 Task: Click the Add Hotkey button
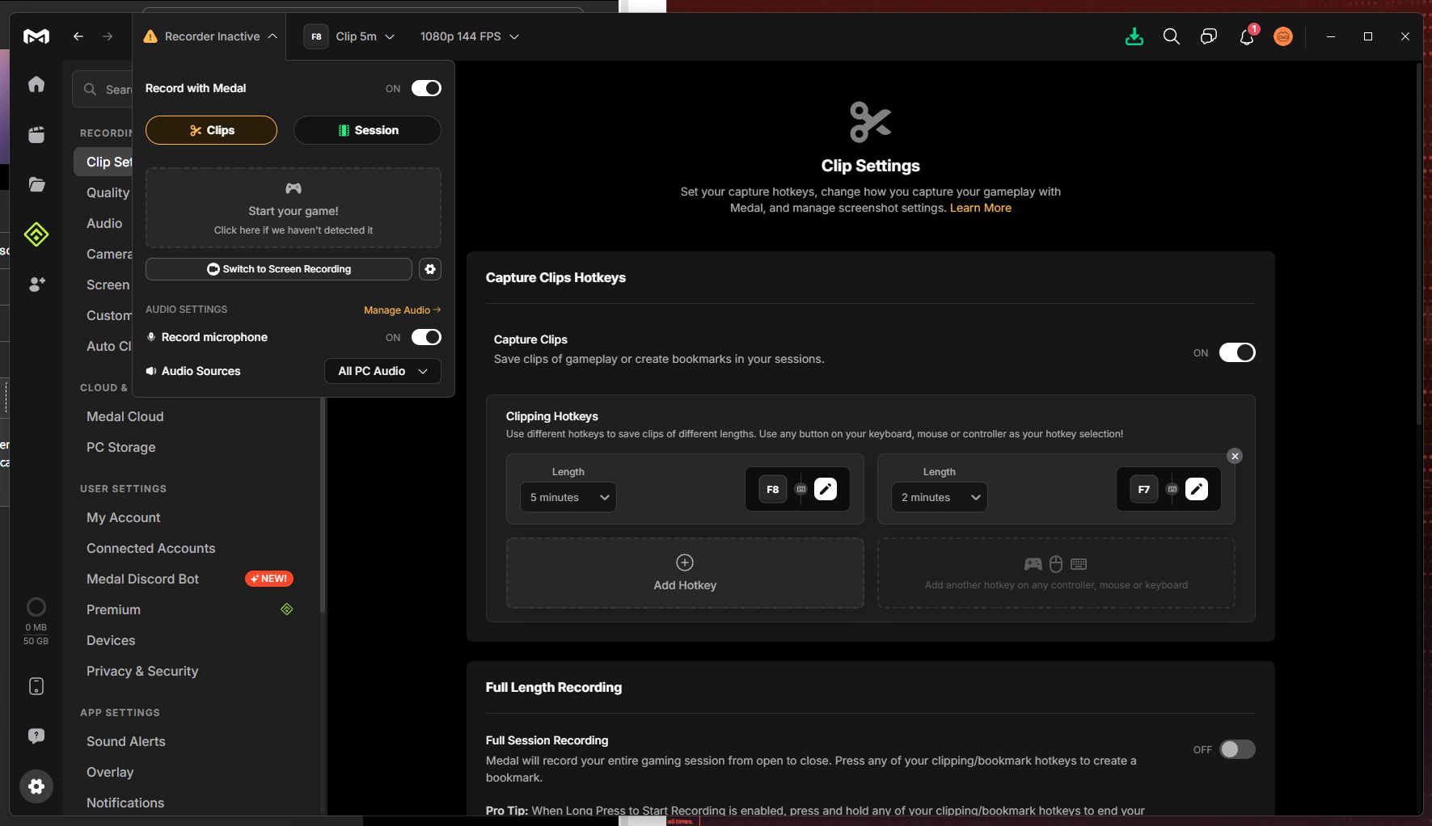coord(685,573)
